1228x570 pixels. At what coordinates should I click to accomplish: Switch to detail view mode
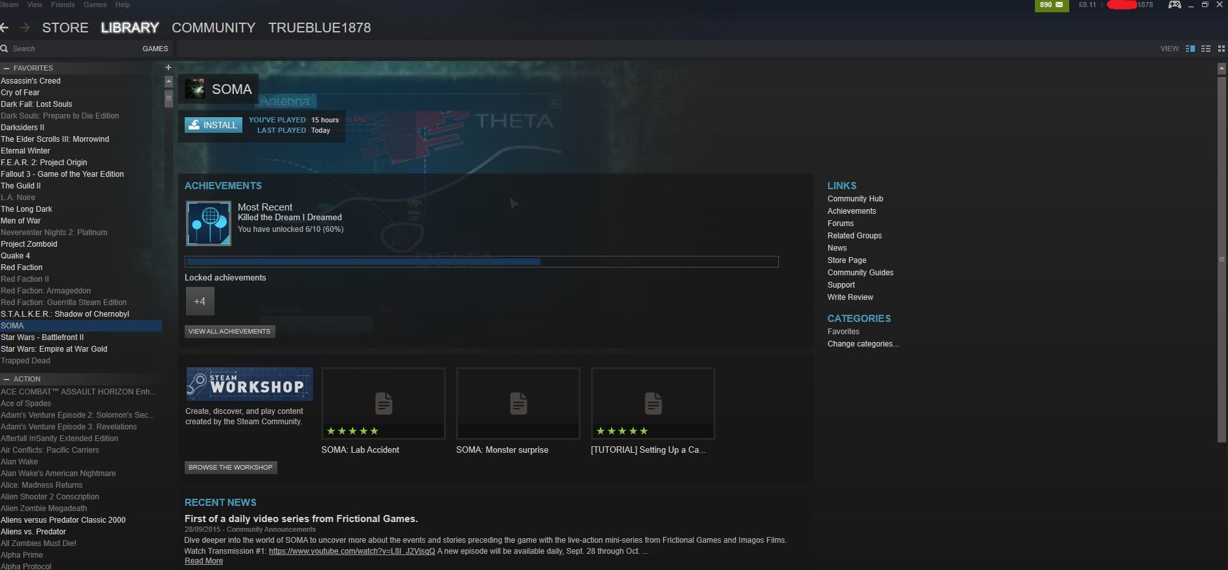tap(1190, 49)
